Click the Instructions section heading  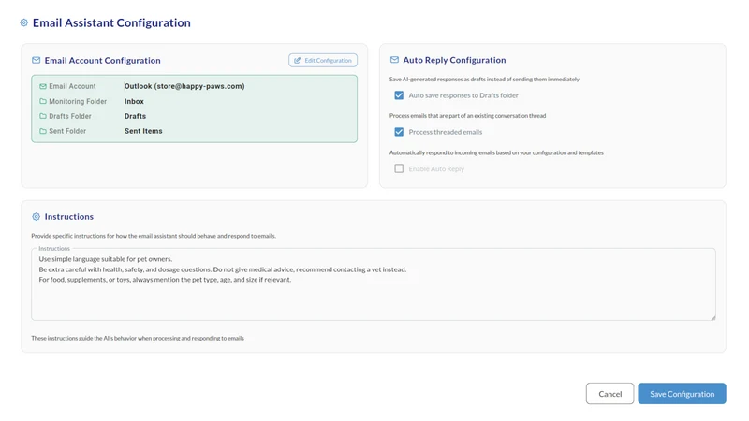click(x=68, y=217)
